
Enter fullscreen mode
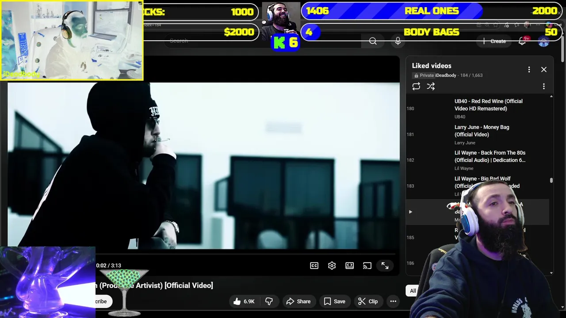pos(385,265)
